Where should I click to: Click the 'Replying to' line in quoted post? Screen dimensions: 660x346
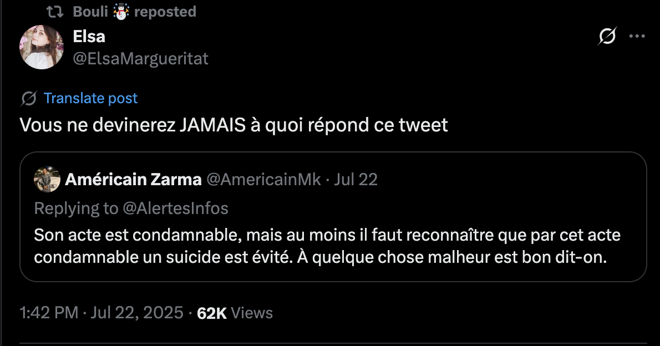point(131,208)
